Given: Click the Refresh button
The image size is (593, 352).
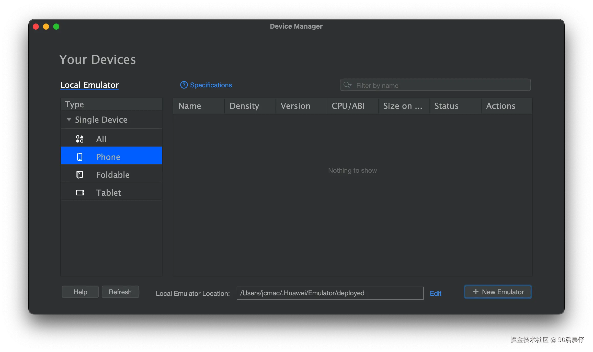Looking at the screenshot, I should tap(120, 292).
